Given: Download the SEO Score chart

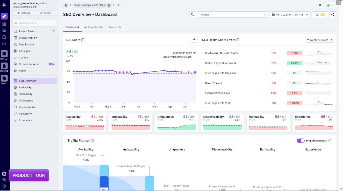Looking at the screenshot, I should (x=194, y=40).
